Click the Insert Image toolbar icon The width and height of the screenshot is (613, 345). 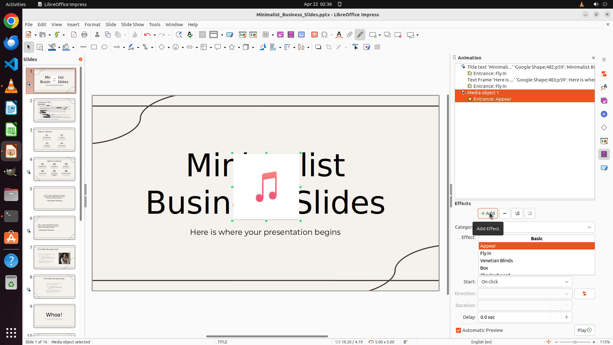click(x=280, y=35)
